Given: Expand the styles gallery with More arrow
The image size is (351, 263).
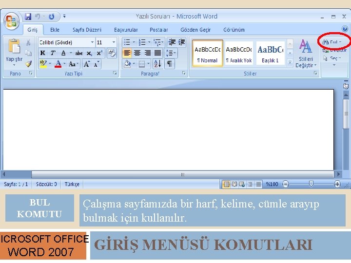Looking at the screenshot, I should (x=290, y=62).
